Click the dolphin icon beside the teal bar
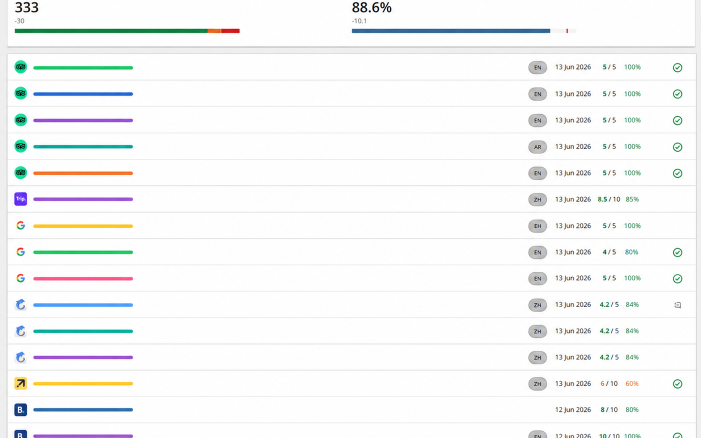 (x=20, y=331)
